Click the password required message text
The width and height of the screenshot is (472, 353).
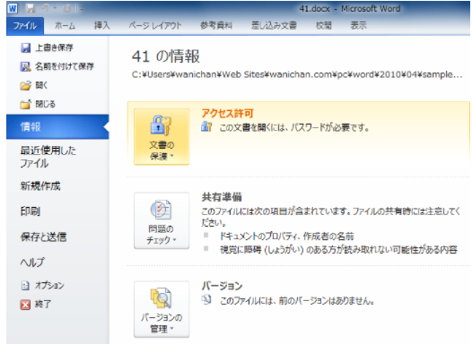(294, 128)
